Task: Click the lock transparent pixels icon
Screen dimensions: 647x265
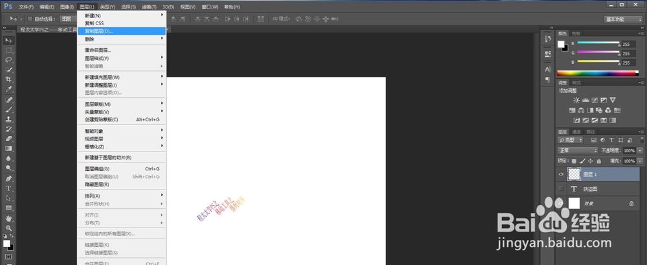Action: 574,161
